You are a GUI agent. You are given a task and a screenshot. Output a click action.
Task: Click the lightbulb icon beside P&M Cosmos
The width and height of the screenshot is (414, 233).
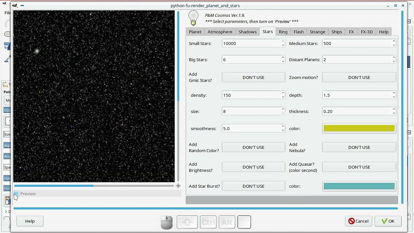[x=193, y=18]
